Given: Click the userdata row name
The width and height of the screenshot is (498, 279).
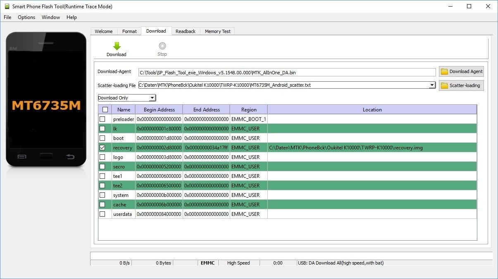Looking at the screenshot, I should pos(123,214).
